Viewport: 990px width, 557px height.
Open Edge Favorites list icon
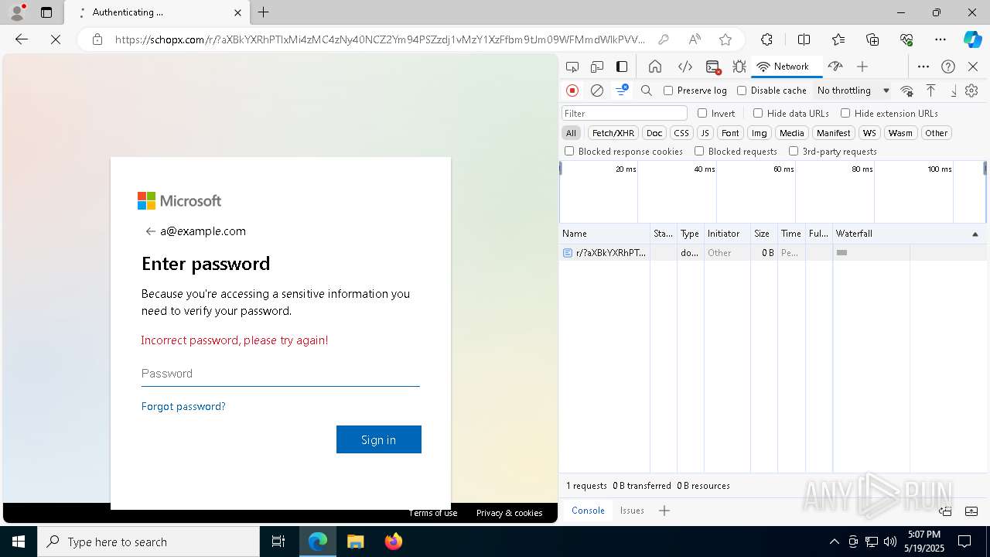[838, 39]
